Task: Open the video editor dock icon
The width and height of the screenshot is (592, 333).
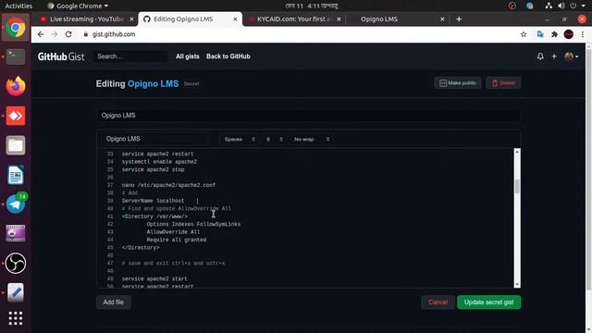Action: tap(16, 233)
